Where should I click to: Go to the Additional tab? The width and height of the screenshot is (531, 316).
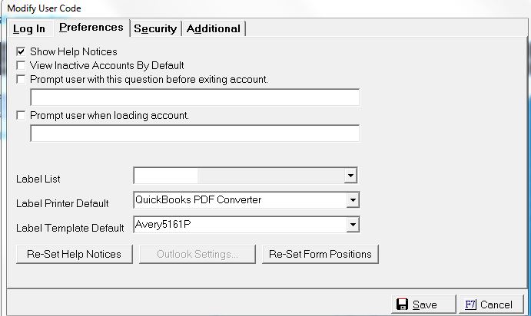[x=213, y=29]
